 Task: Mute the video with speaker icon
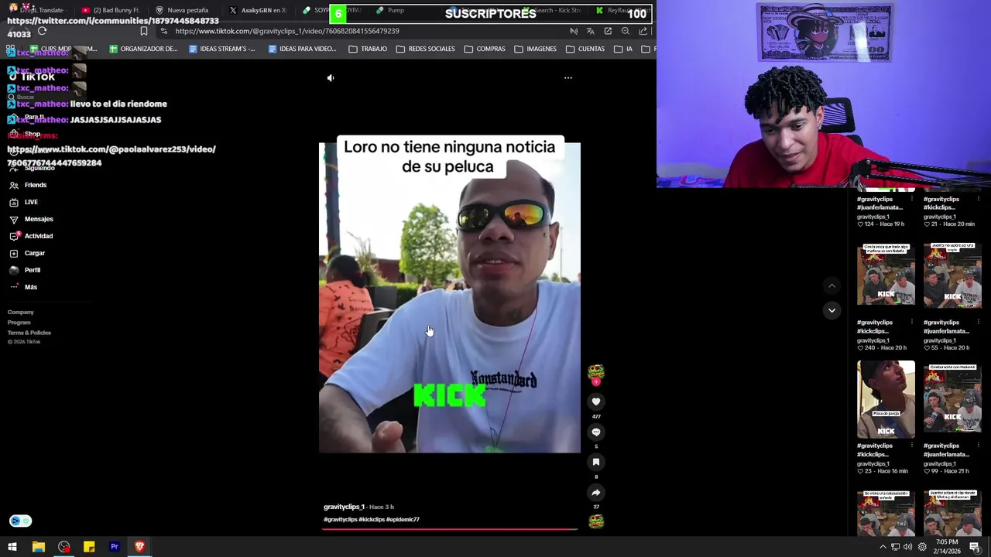(x=331, y=78)
